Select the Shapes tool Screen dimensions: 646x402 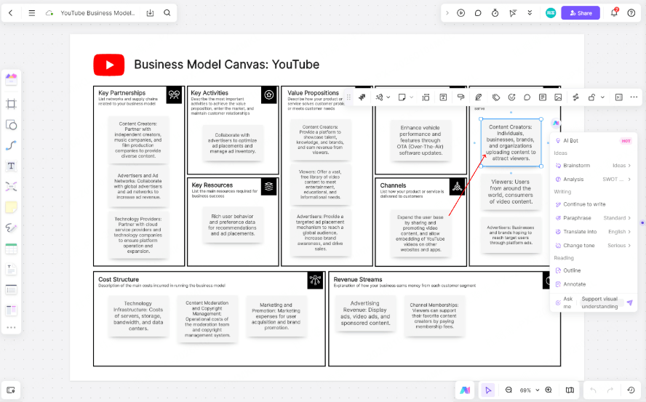coord(11,125)
